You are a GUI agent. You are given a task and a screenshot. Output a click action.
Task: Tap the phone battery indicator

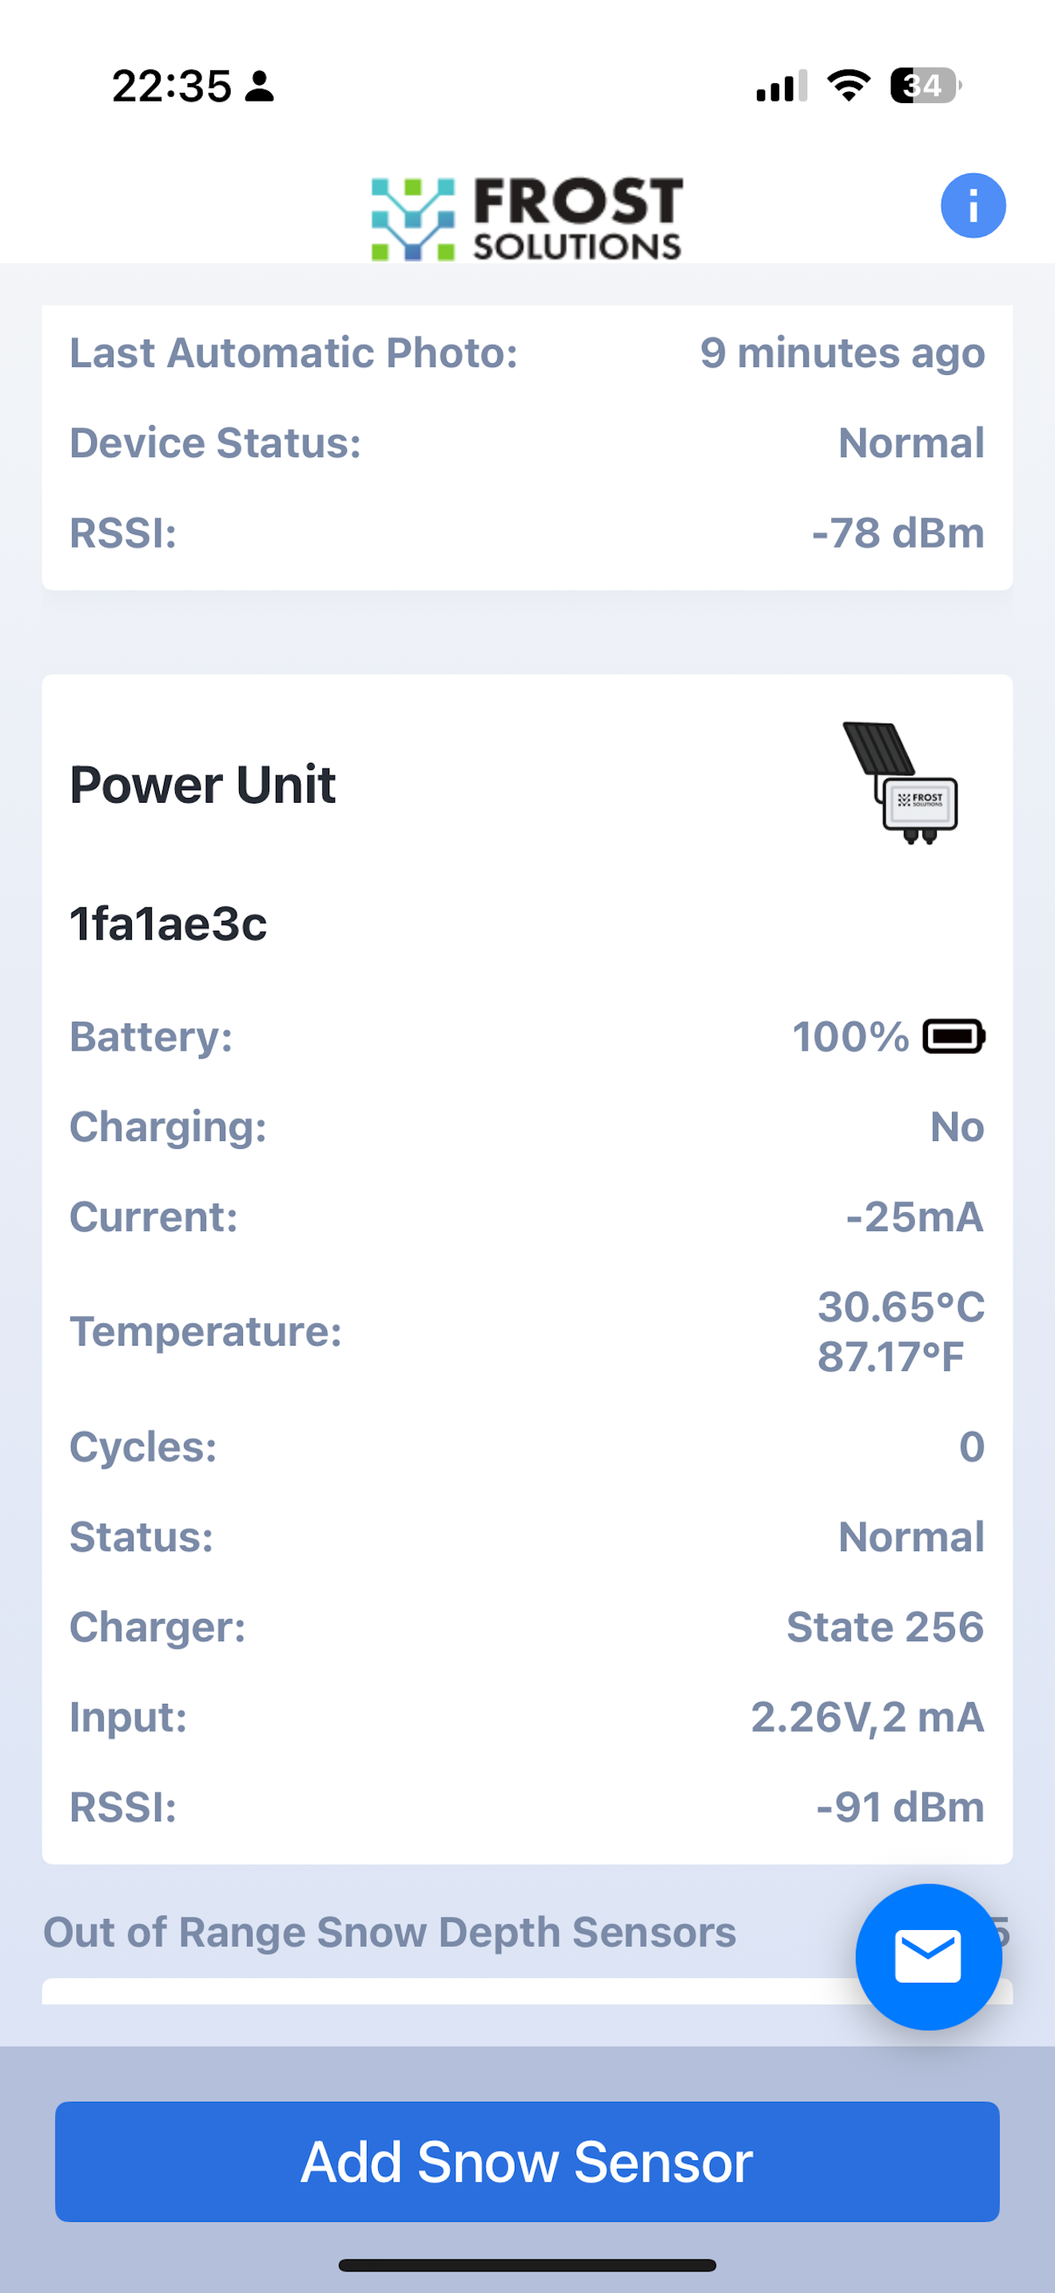926,86
